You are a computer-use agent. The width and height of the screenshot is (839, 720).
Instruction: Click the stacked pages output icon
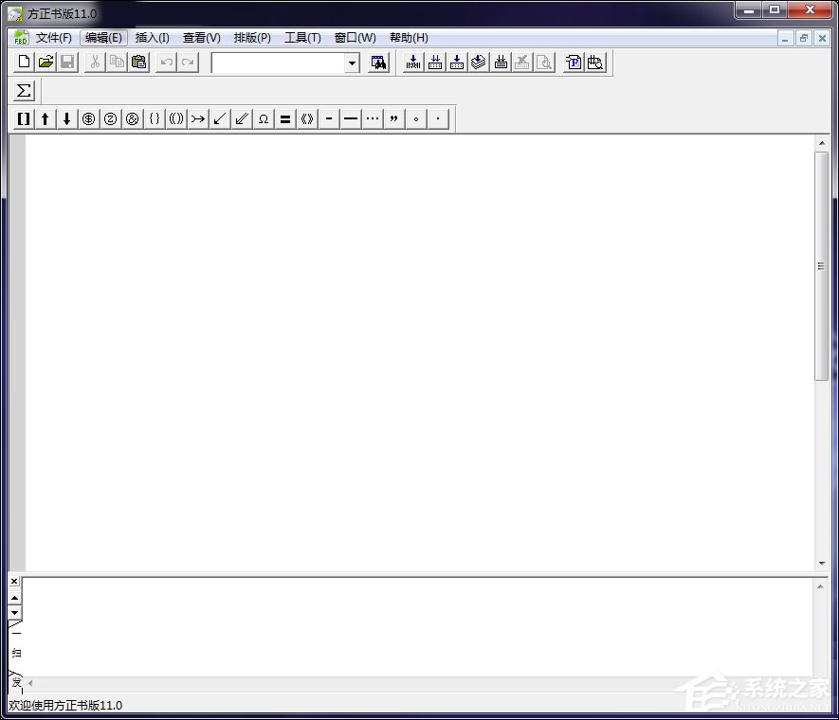(x=479, y=63)
